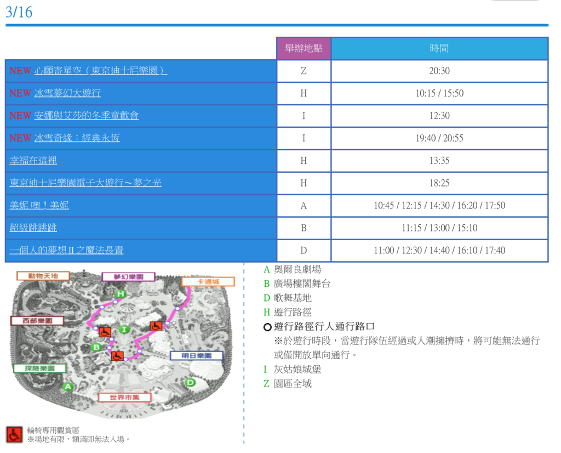561x453 pixels.
Task: Click wheelchair icon just left of marker I
Action: tap(105, 332)
